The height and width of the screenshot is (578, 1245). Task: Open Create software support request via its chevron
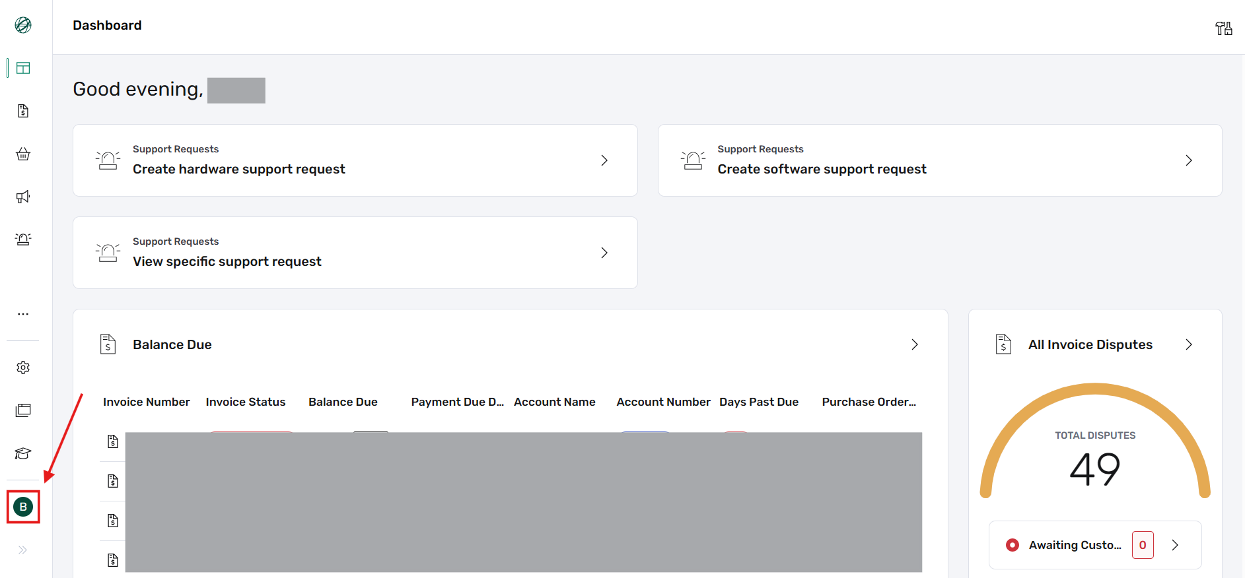(x=1189, y=160)
